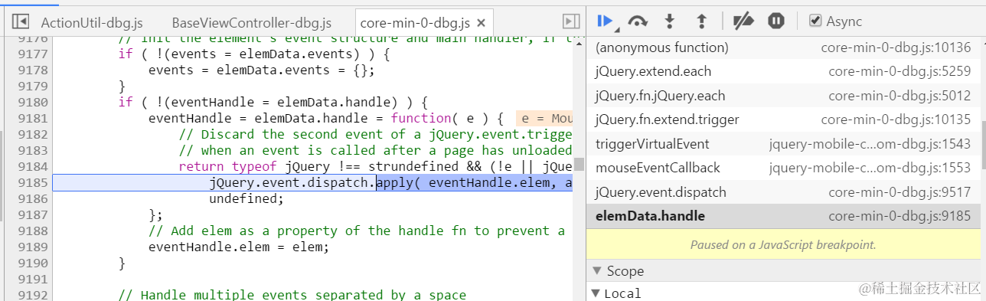This screenshot has height=301, width=986.
Task: Set breakpoint on line number 9192
Action: [x=32, y=295]
